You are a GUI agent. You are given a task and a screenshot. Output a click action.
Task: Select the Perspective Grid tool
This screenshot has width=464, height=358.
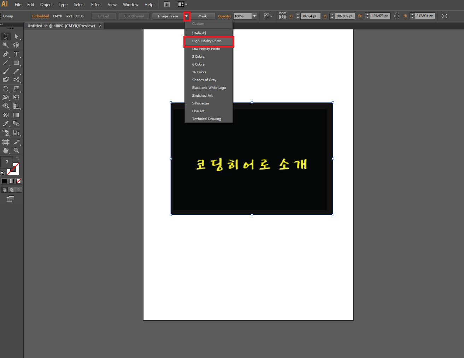coord(16,106)
